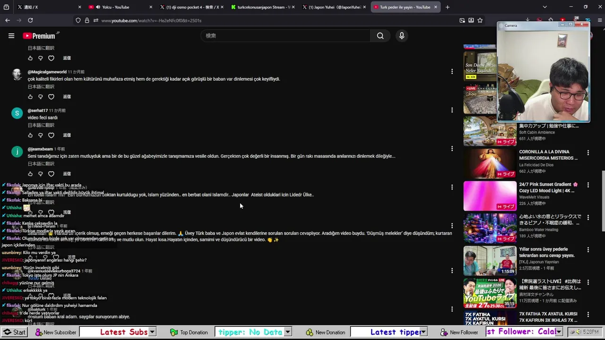Open the options menu for @jeamxbeam's comment
Image resolution: width=605 pixels, height=340 pixels.
coord(452,149)
